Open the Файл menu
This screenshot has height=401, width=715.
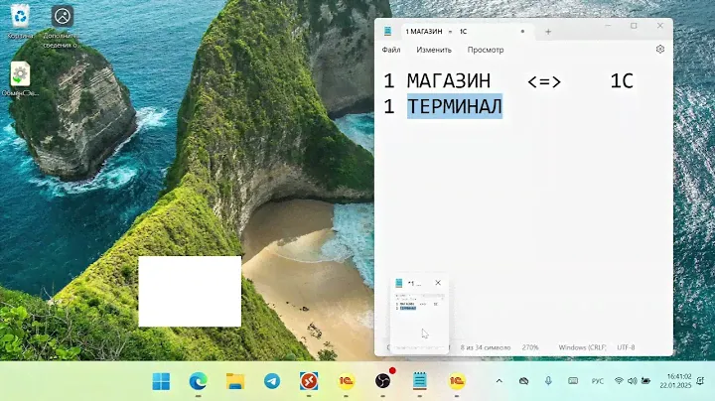point(391,50)
